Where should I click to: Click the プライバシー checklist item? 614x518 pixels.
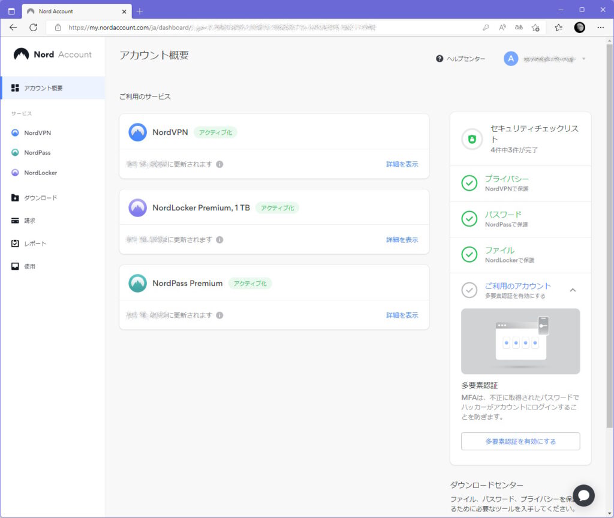coord(520,183)
